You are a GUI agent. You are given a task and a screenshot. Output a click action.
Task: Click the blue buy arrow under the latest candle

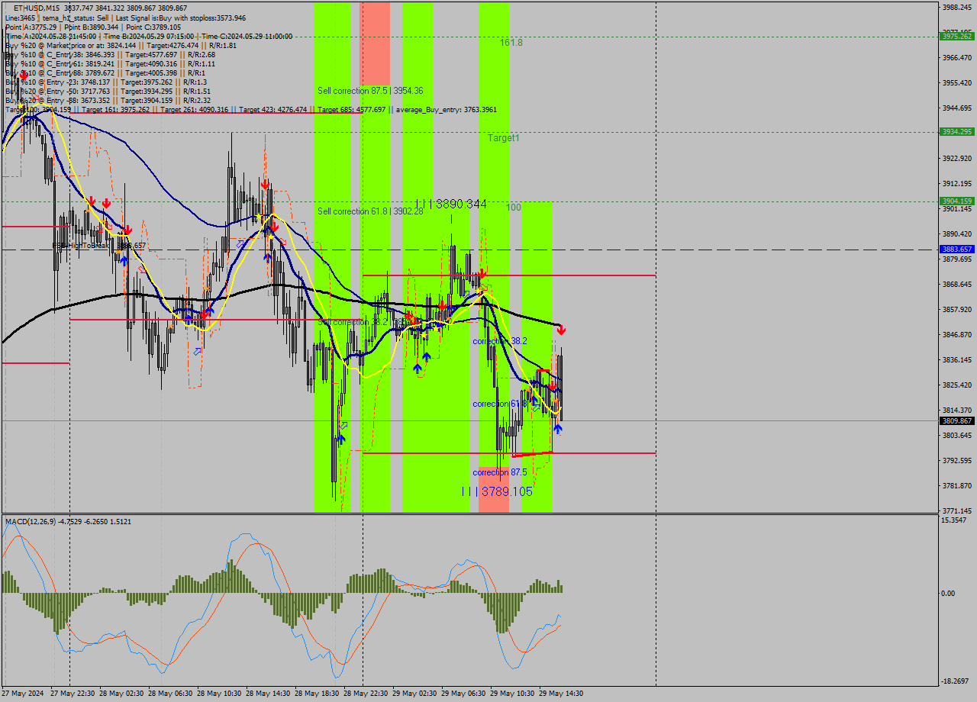coord(558,429)
